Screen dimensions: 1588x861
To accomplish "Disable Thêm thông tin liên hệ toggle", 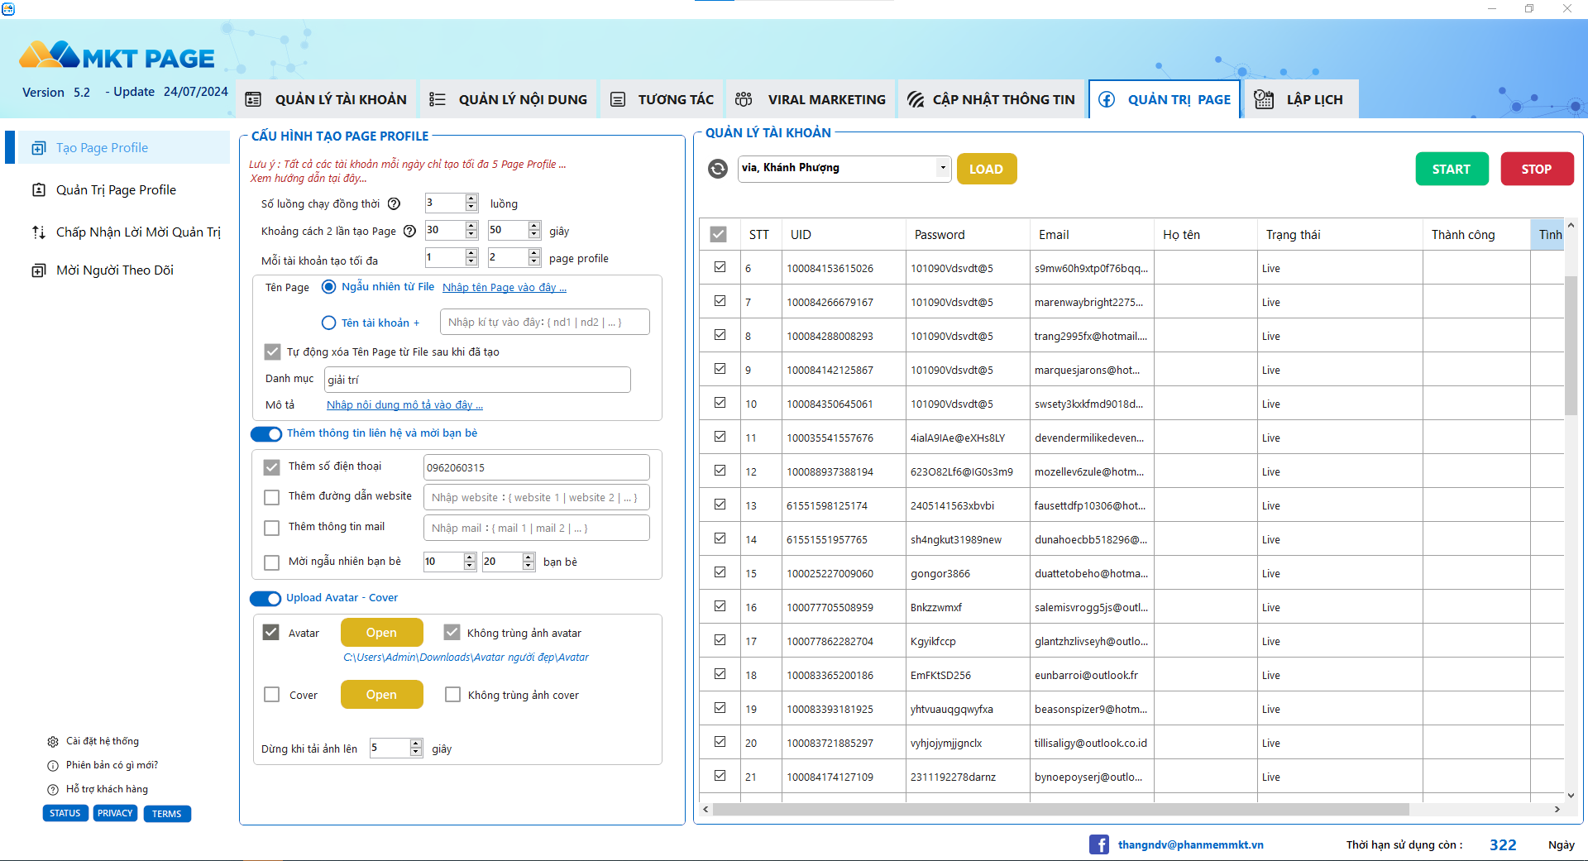I will 266,434.
